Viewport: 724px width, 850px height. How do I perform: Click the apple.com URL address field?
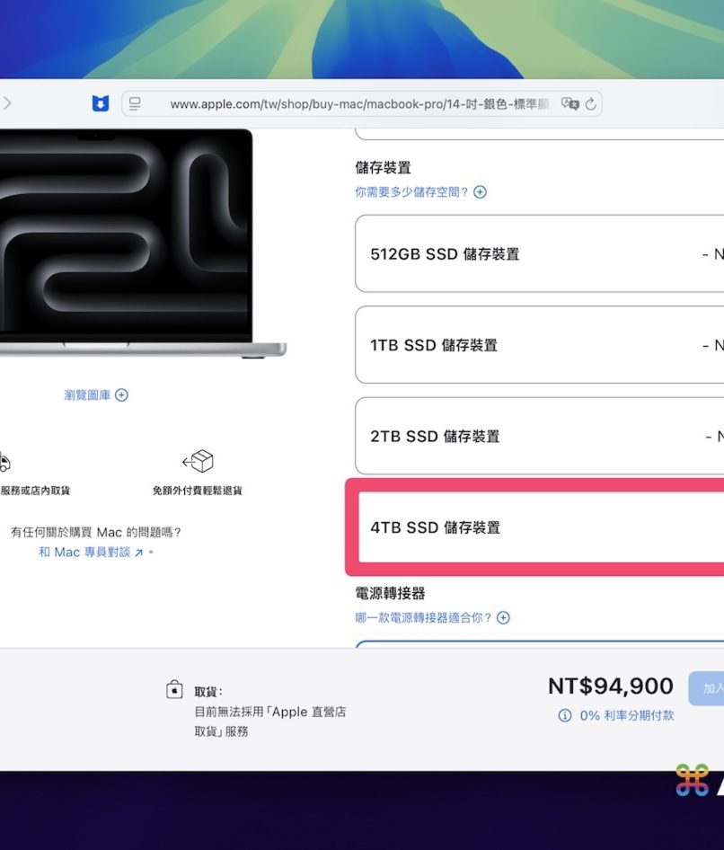[x=359, y=104]
